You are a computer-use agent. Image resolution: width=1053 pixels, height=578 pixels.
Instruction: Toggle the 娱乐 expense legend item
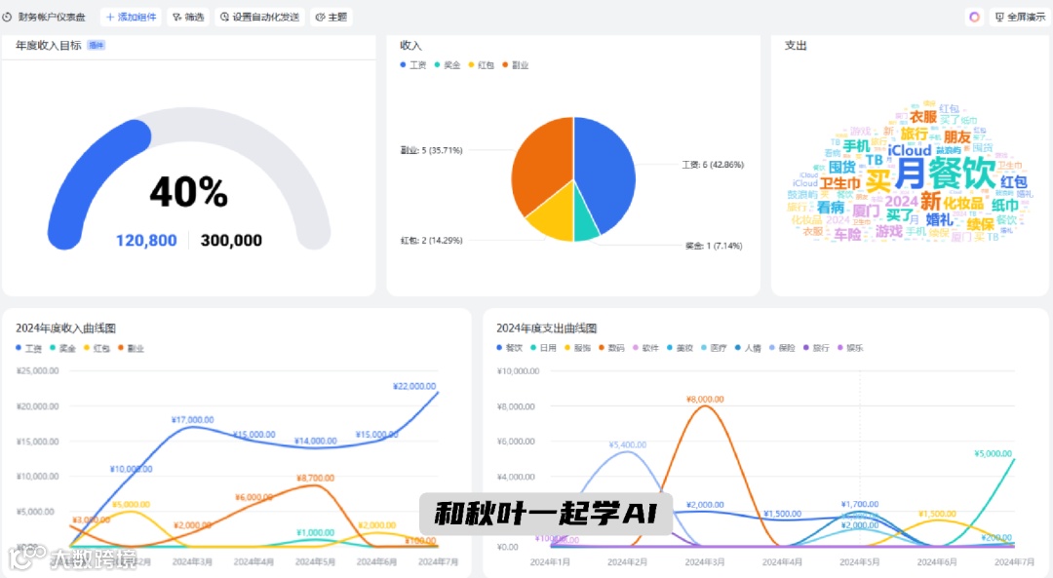point(851,348)
